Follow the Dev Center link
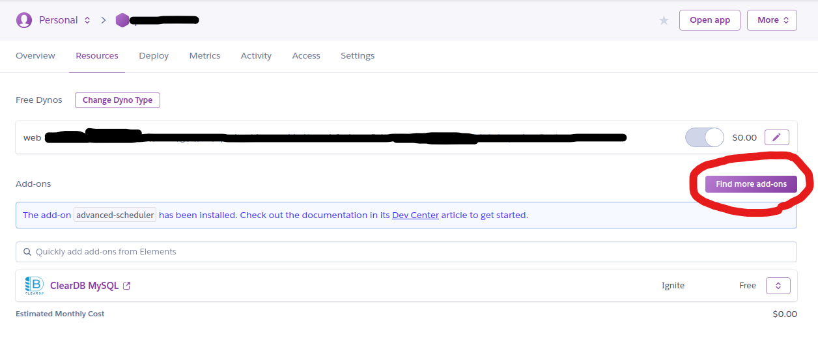 click(416, 215)
